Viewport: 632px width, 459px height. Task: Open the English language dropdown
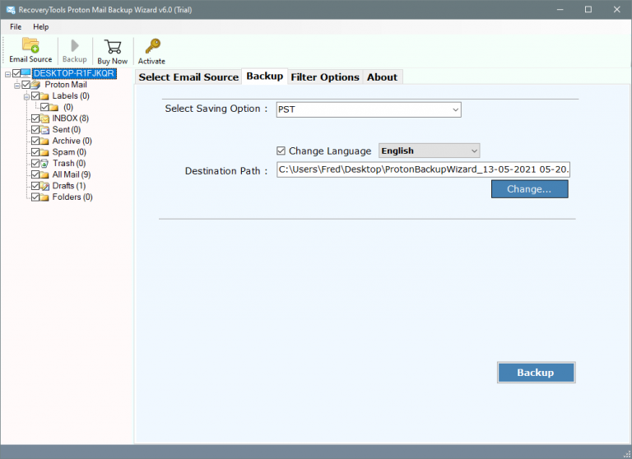429,151
